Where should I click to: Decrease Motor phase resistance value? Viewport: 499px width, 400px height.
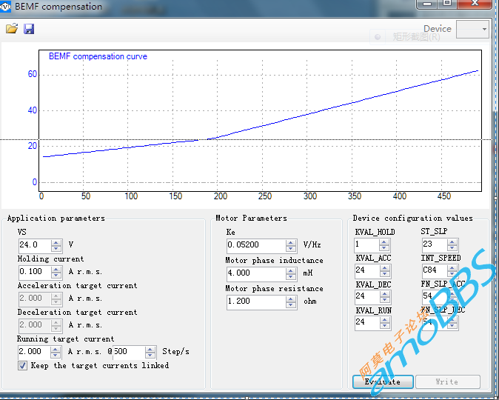pyautogui.click(x=291, y=305)
